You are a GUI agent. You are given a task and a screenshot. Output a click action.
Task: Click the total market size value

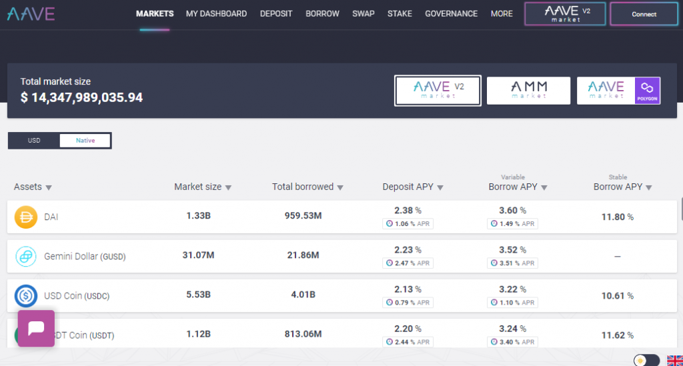[x=81, y=97]
